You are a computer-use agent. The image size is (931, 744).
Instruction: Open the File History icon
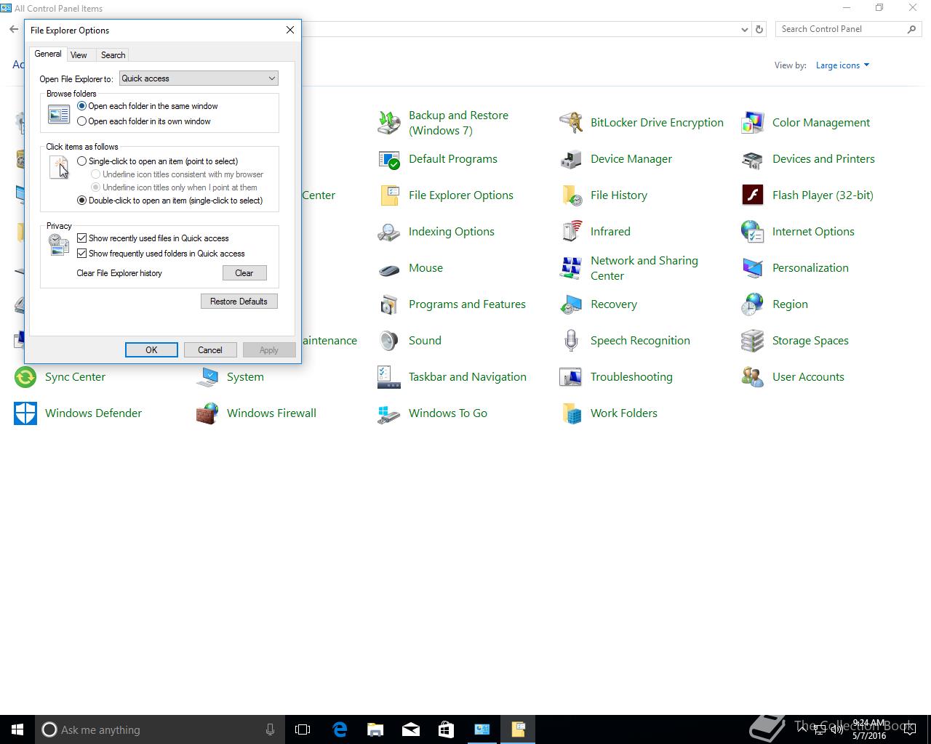[571, 195]
